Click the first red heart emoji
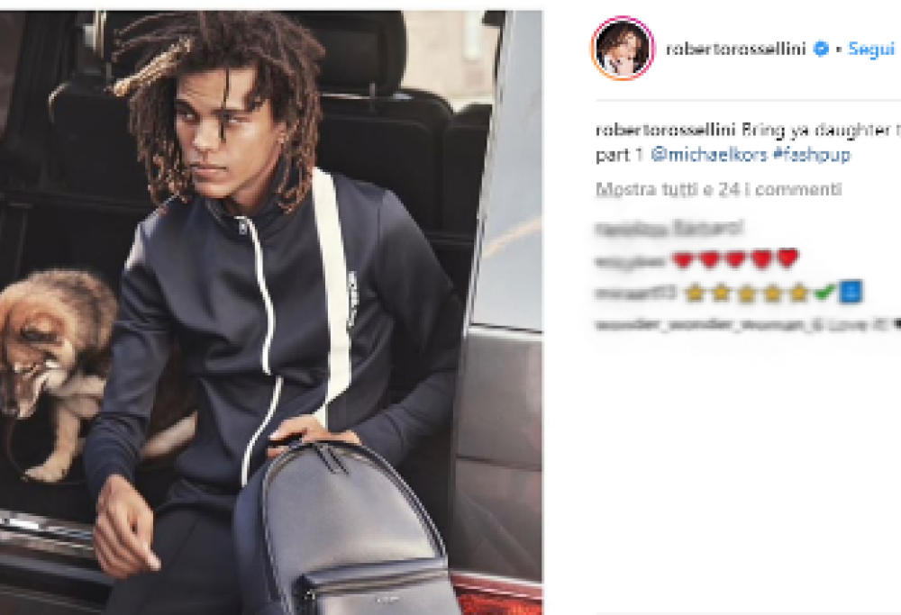Image resolution: width=901 pixels, height=615 pixels. [682, 259]
